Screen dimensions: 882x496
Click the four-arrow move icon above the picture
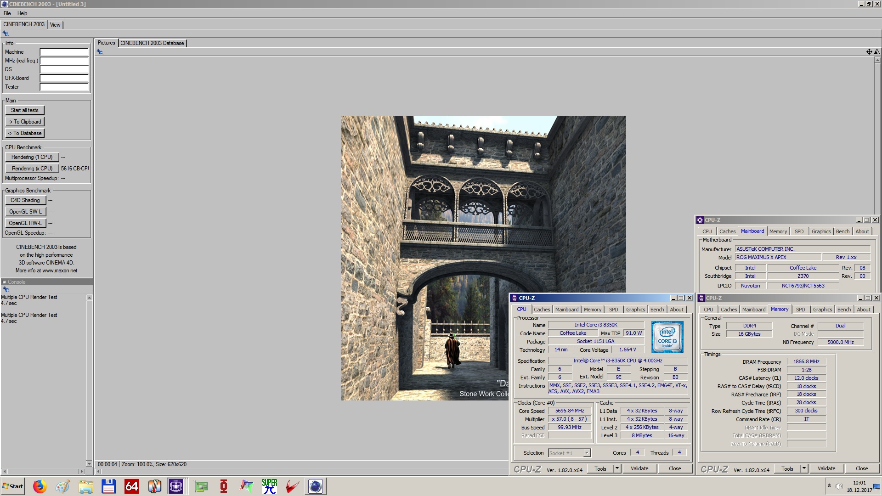(x=869, y=52)
